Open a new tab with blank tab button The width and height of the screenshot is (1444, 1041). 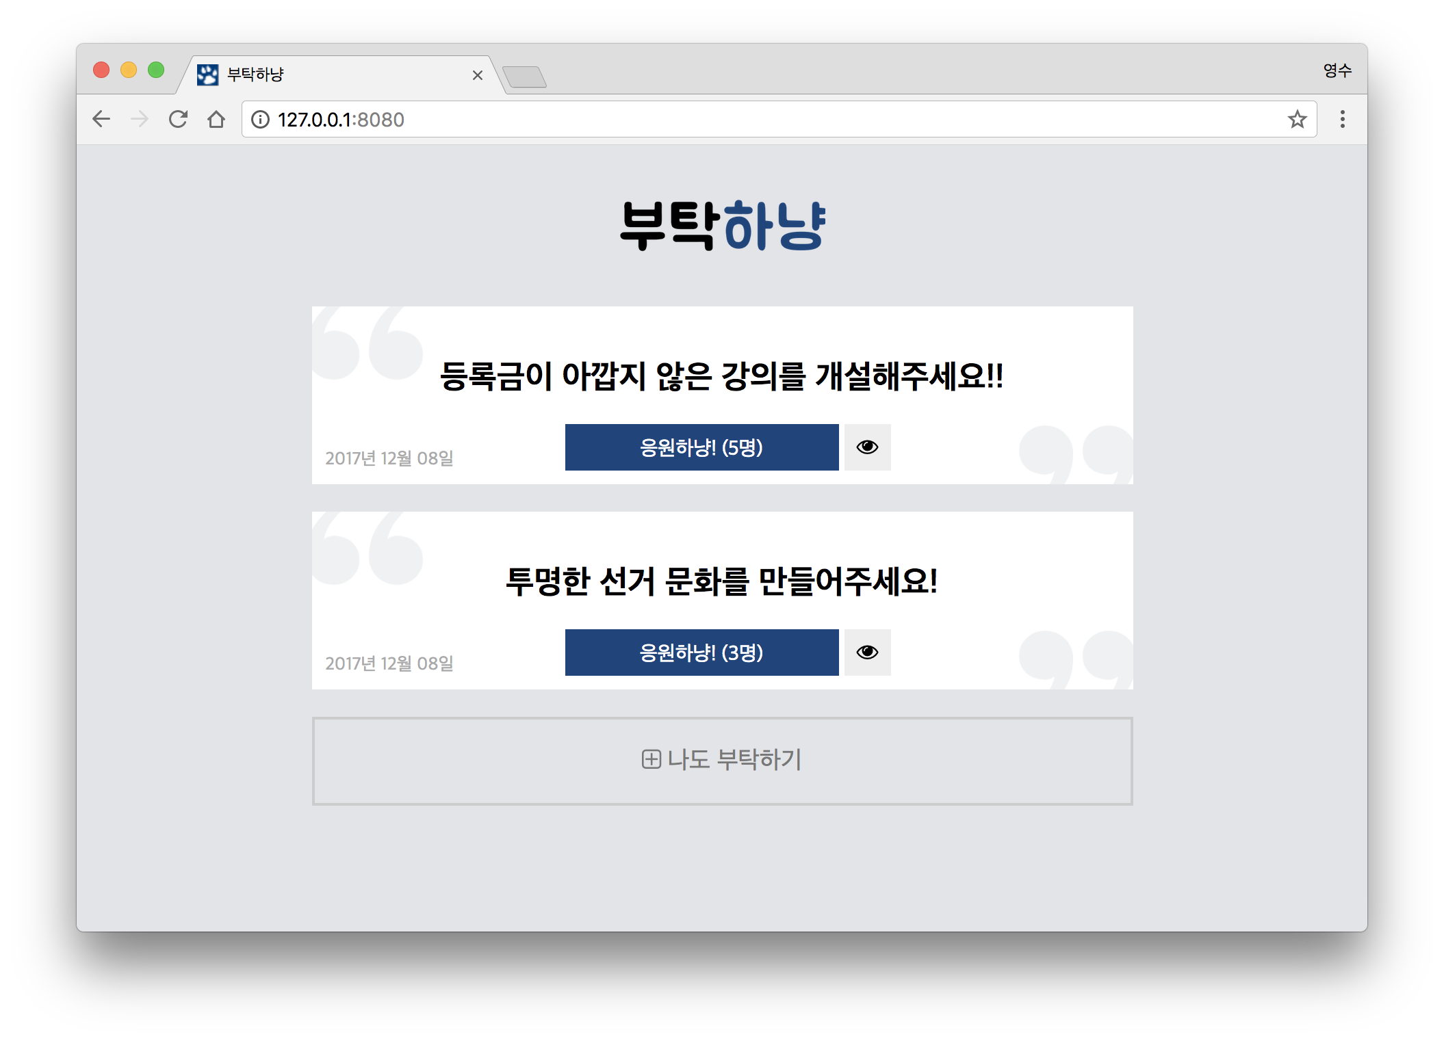coord(524,77)
